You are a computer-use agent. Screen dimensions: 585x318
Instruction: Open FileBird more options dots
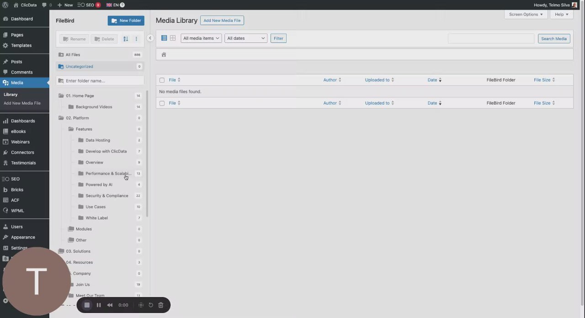point(136,39)
